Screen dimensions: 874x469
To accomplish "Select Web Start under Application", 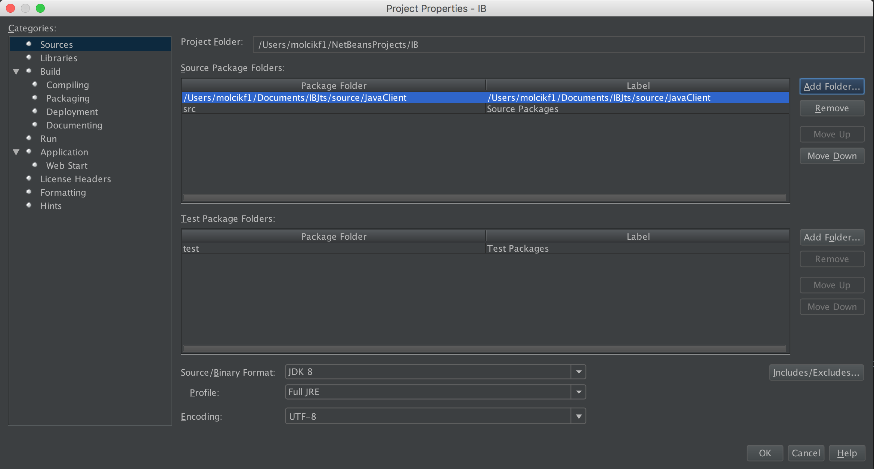I will pos(66,165).
